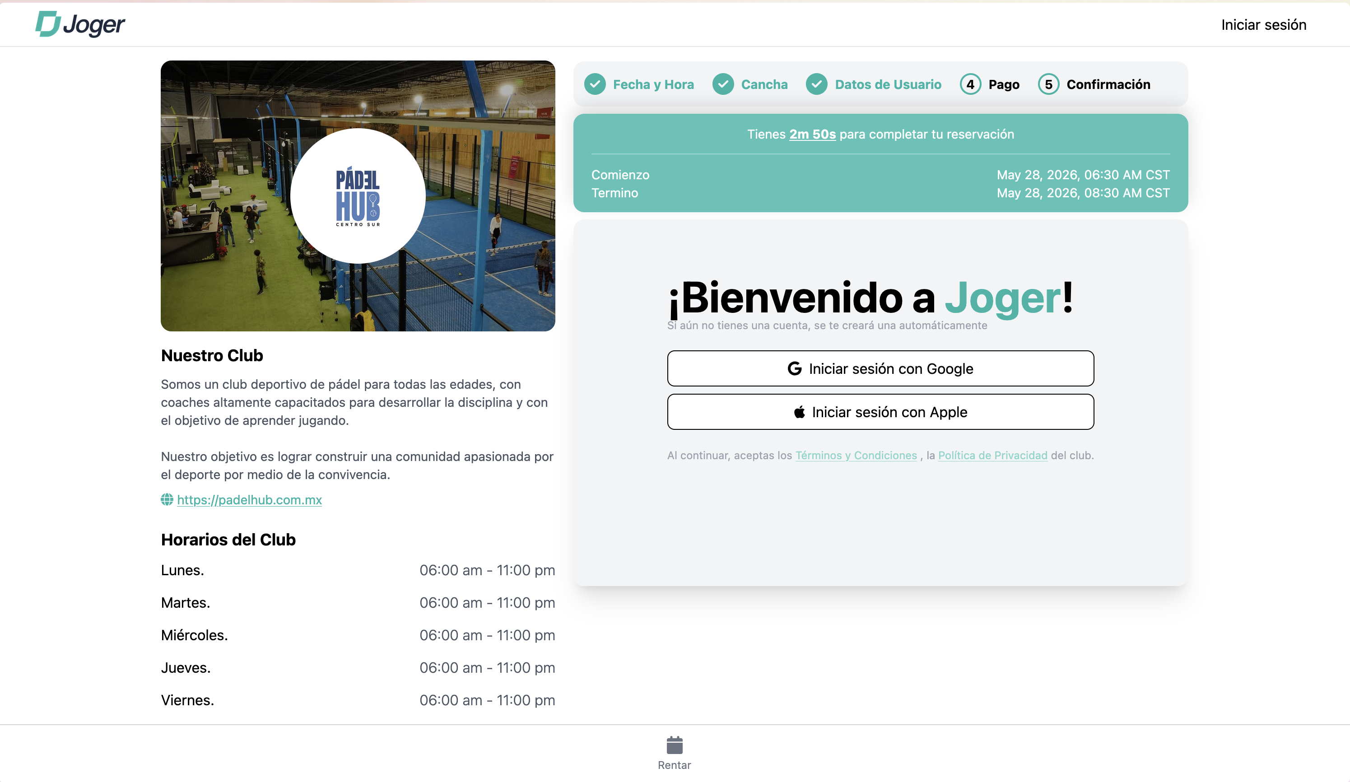This screenshot has width=1350, height=782.
Task: Open the Términos y Condiciones link
Action: pyautogui.click(x=856, y=455)
